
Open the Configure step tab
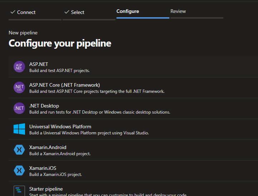(x=128, y=11)
